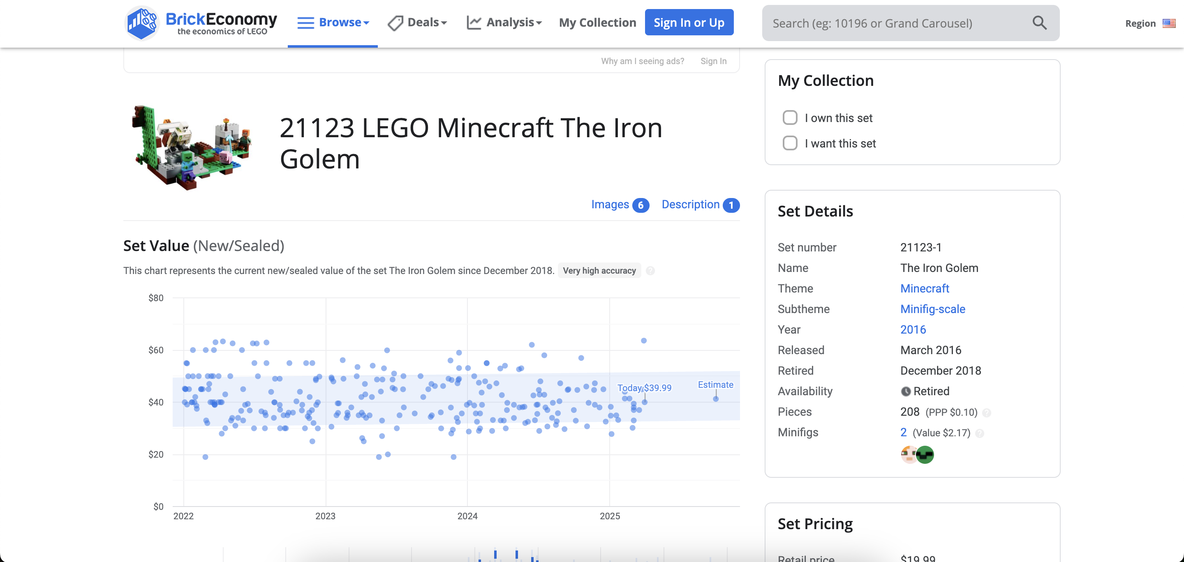The width and height of the screenshot is (1184, 562).
Task: Click the BrickEconomy logo icon
Action: 142,23
